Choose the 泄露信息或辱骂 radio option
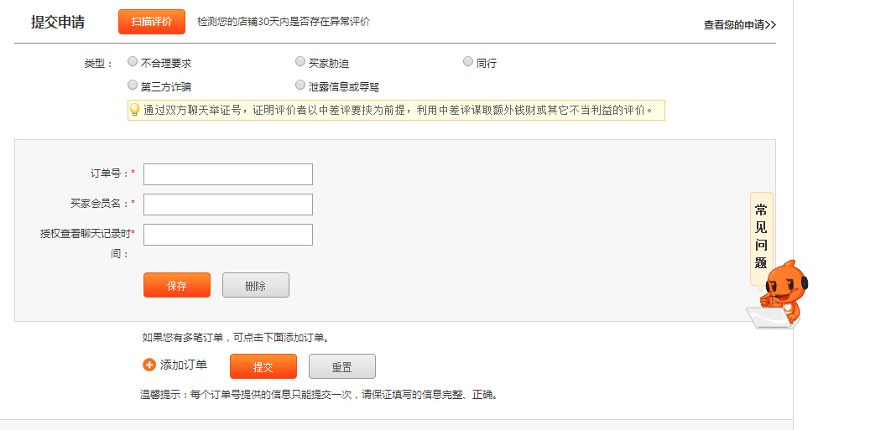 tap(300, 85)
